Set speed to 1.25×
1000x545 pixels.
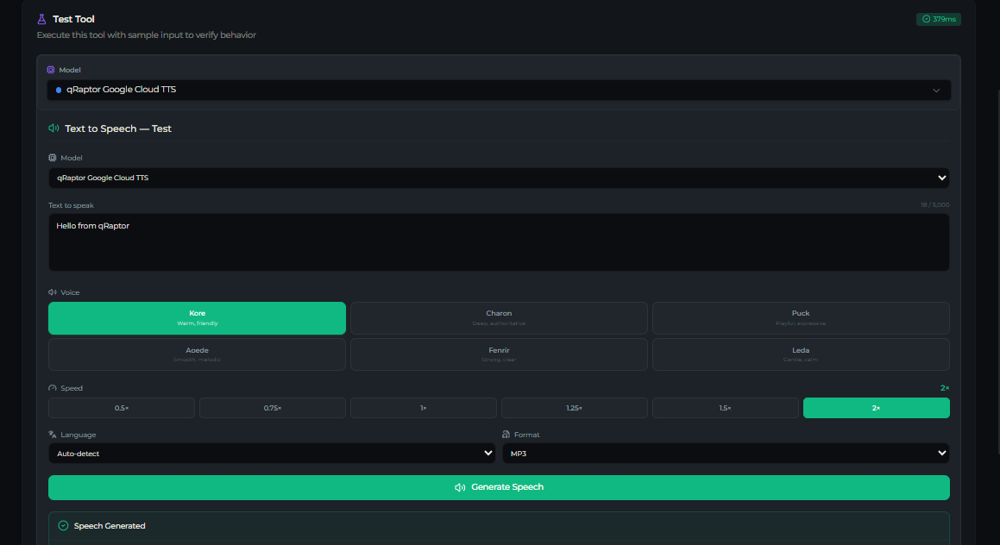(575, 408)
